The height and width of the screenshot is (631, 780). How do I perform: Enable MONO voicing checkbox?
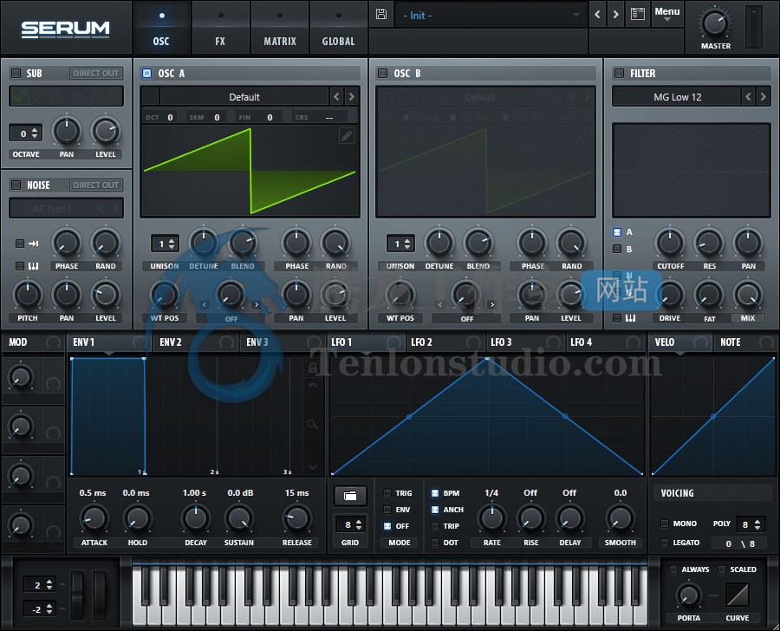coord(664,524)
